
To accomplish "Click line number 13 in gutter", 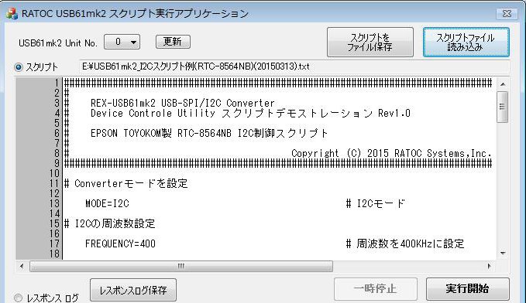I will (54, 203).
